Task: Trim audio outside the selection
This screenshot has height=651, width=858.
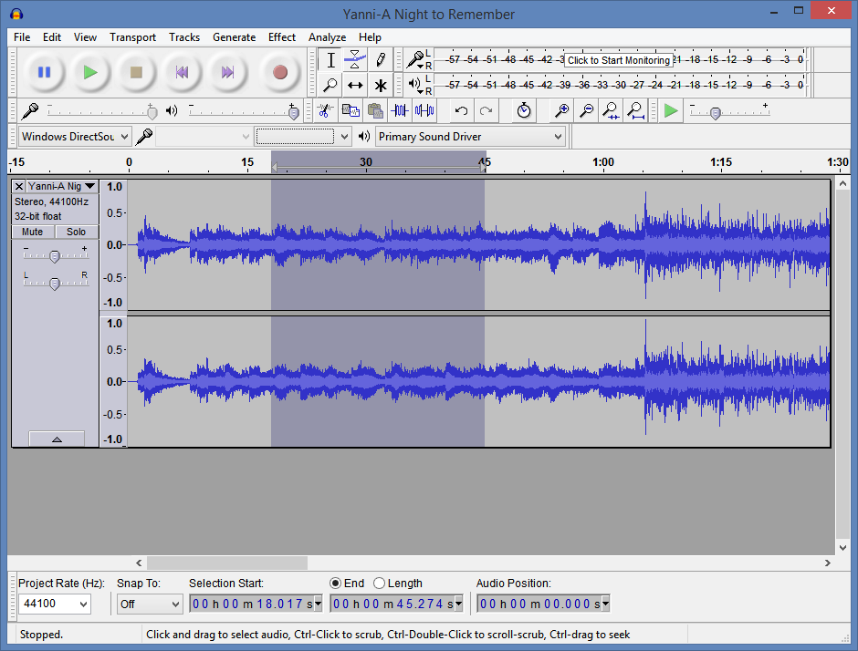Action: tap(400, 111)
